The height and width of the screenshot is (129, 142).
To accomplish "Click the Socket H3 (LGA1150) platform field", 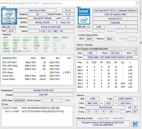I will coord(51,27).
